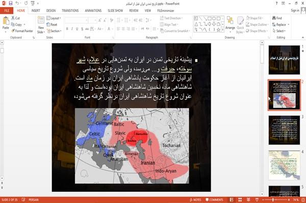306x203 pixels.
Task: Open the Section dropdown
Action: pyautogui.click(x=54, y=31)
